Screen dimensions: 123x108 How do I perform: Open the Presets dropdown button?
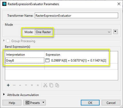click(34, 103)
